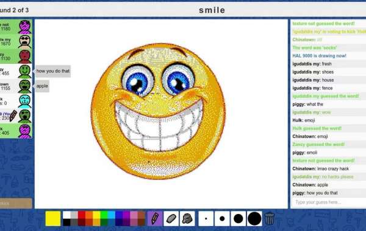Click the pink striped avatar with 1180 points
The width and height of the screenshot is (366, 231).
pyautogui.click(x=24, y=27)
